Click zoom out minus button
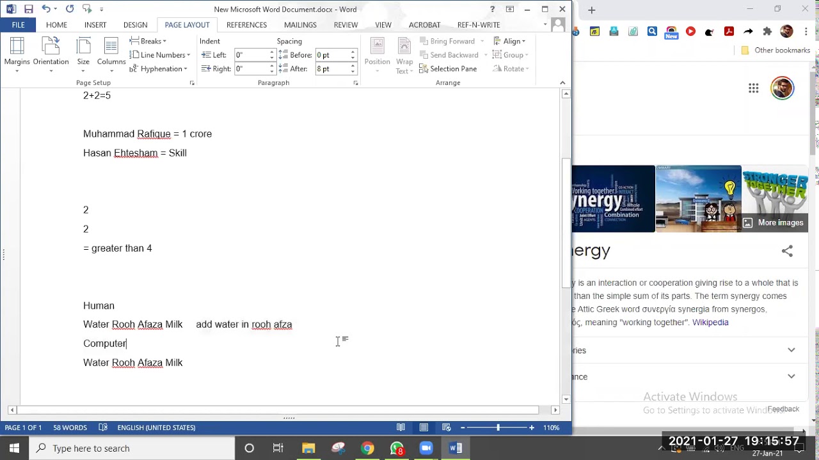This screenshot has height=460, width=819. [x=463, y=427]
